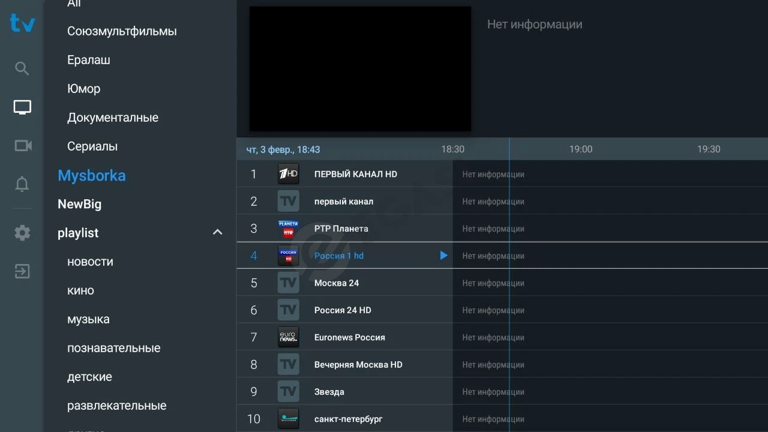The height and width of the screenshot is (432, 768).
Task: Choose the Документальные category
Action: point(113,118)
